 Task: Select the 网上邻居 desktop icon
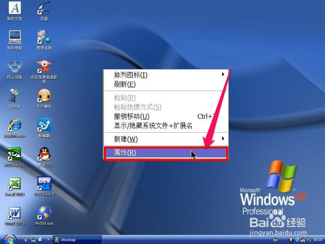[15, 70]
